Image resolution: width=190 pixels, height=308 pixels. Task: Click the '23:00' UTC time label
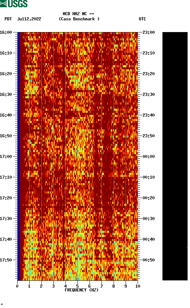[x=149, y=32]
